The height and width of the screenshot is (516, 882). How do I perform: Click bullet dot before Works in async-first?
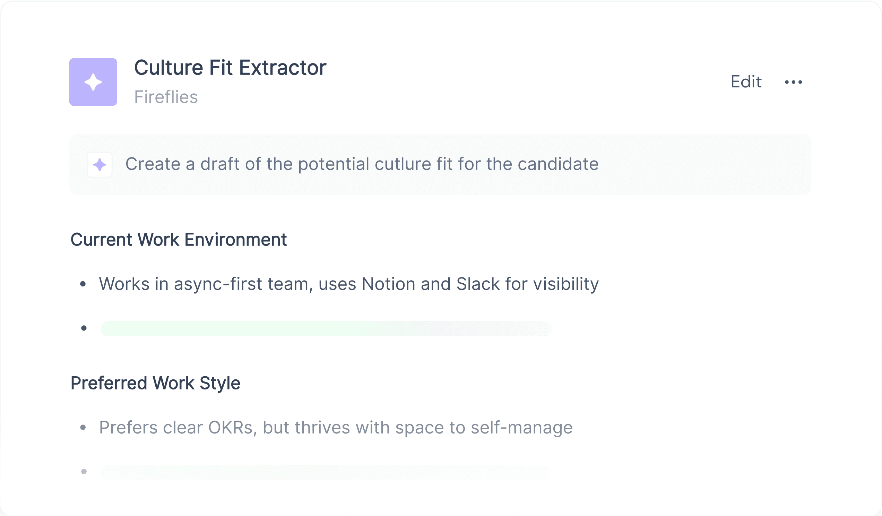83,284
